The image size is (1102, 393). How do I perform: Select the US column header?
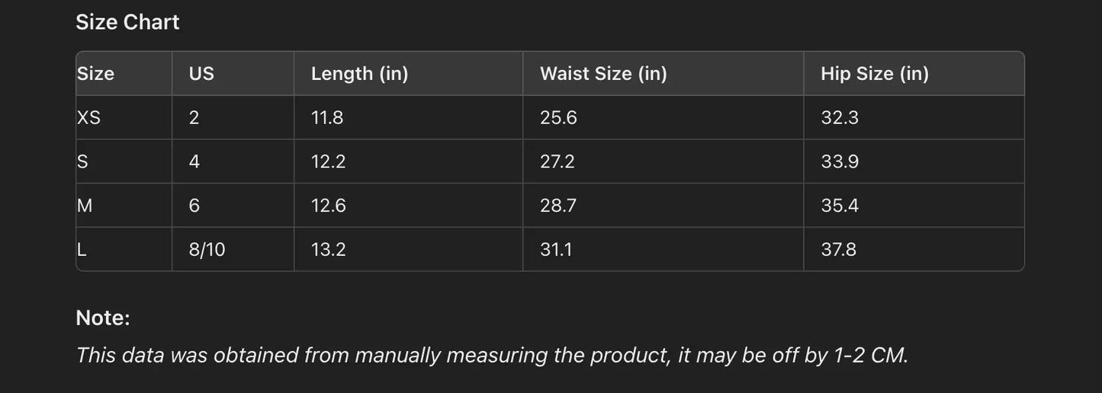[201, 74]
